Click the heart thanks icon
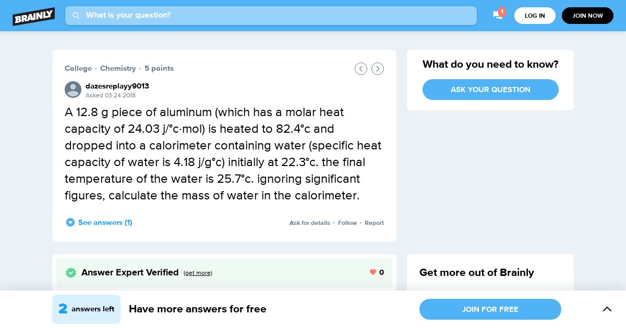The image size is (626, 328). pos(373,272)
